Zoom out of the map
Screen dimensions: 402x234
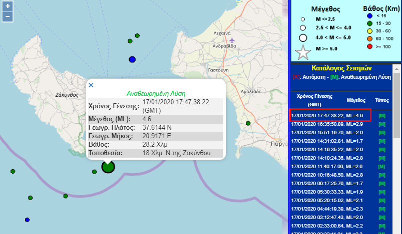8,16
